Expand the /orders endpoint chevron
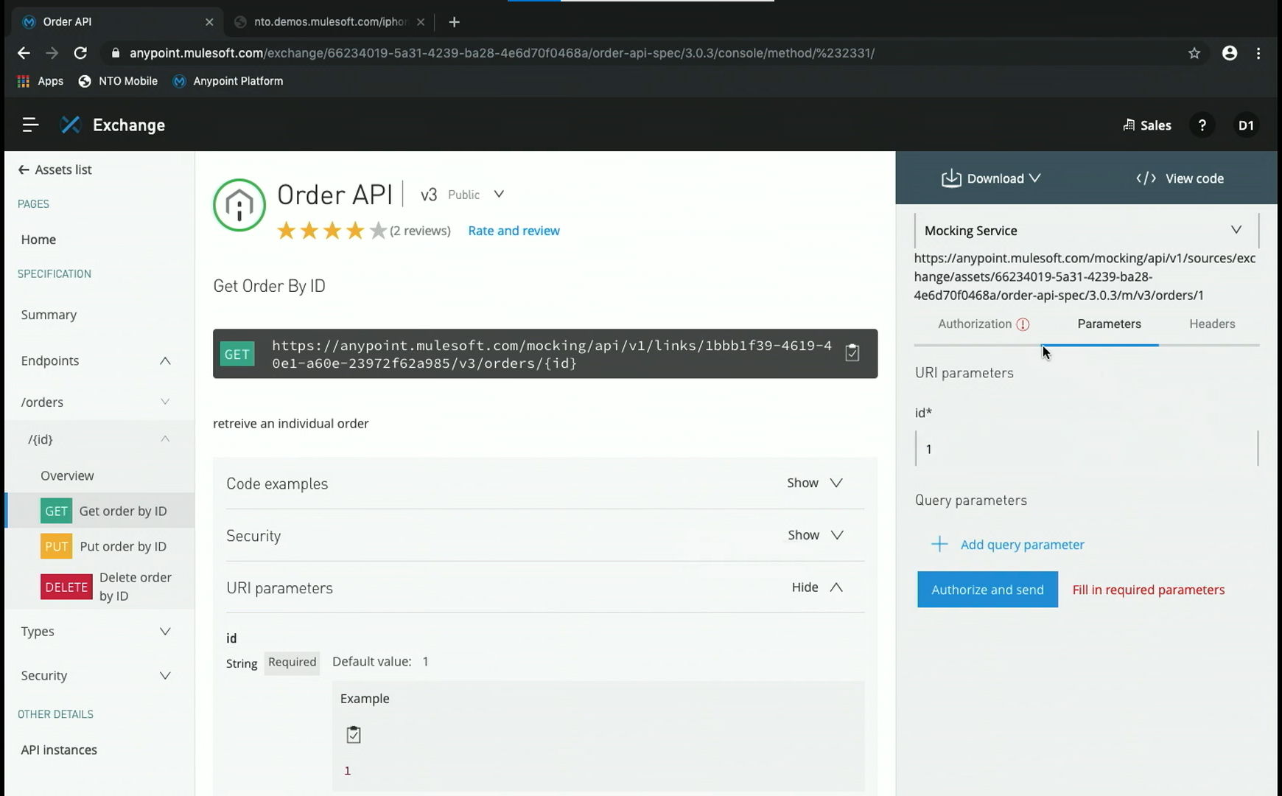The height and width of the screenshot is (796, 1282). pos(165,402)
